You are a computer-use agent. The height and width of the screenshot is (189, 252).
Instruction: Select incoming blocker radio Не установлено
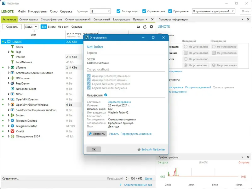point(186,47)
